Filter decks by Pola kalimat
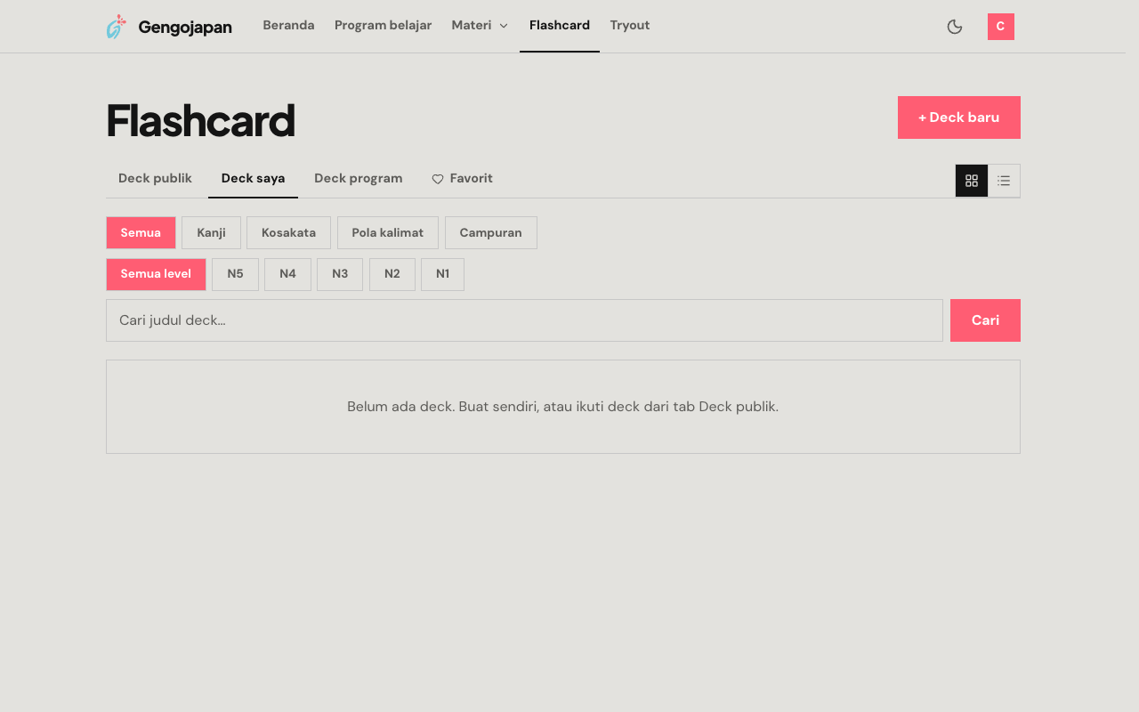 (388, 233)
